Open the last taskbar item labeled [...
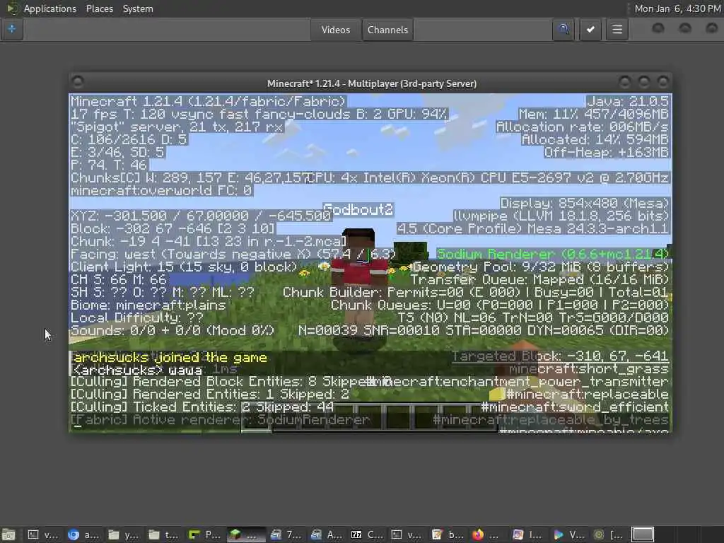 (608, 535)
